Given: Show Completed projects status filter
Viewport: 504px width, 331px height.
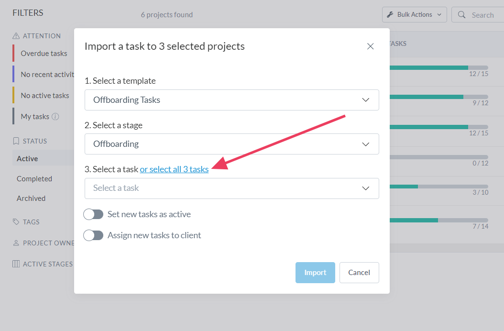Looking at the screenshot, I should point(34,179).
